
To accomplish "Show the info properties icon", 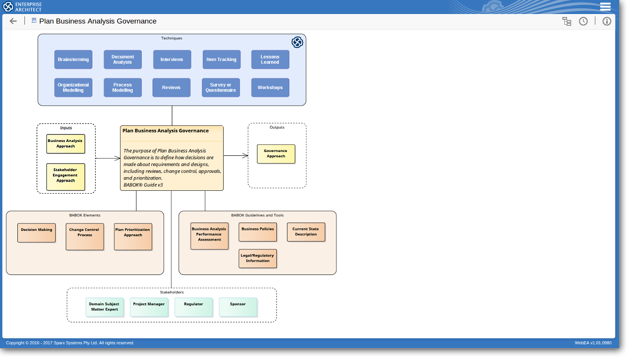I will 607,21.
